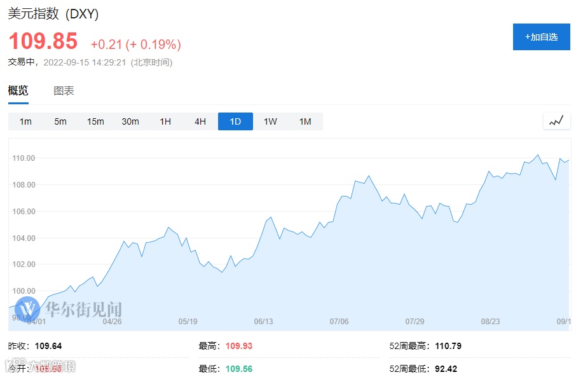Screen dimensions: 576x377
Task: Click the 最高 value 109.93
Action: pyautogui.click(x=239, y=346)
